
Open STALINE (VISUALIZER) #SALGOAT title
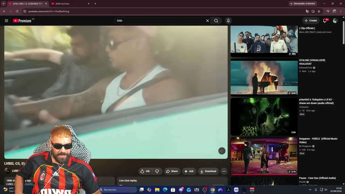(312, 62)
